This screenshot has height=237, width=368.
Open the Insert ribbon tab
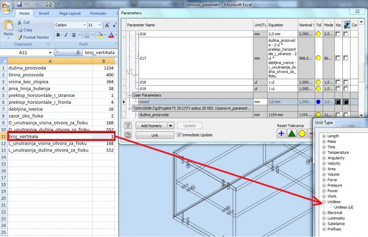coord(44,14)
